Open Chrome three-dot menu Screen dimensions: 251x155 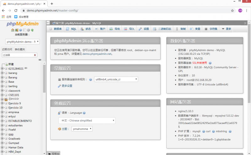point(247,11)
